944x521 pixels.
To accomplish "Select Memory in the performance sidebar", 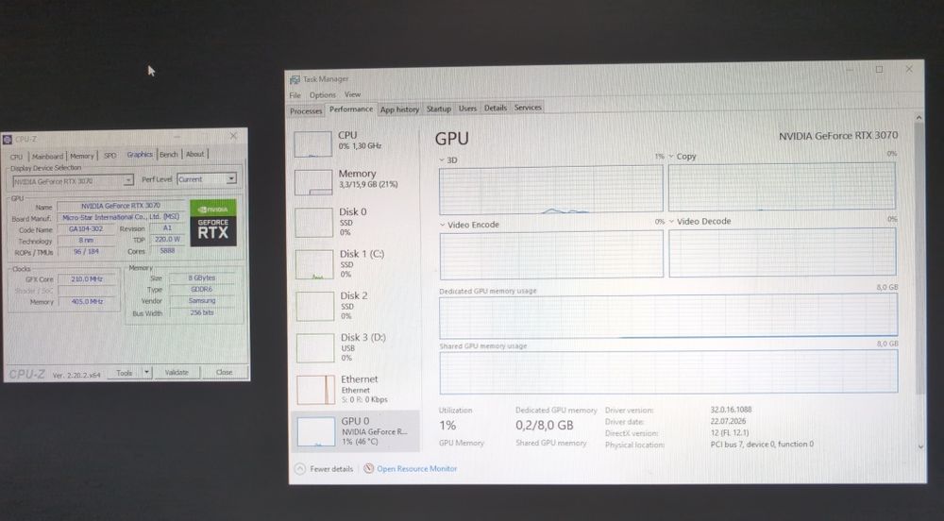I will click(355, 181).
